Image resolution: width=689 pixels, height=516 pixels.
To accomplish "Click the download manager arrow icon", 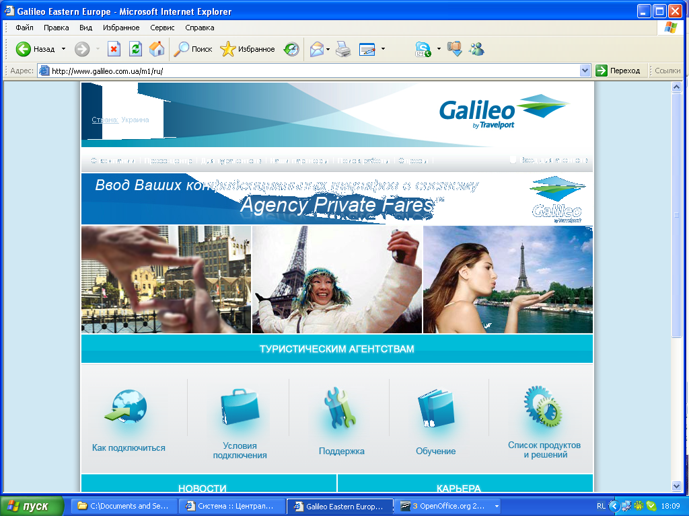I will [x=455, y=48].
